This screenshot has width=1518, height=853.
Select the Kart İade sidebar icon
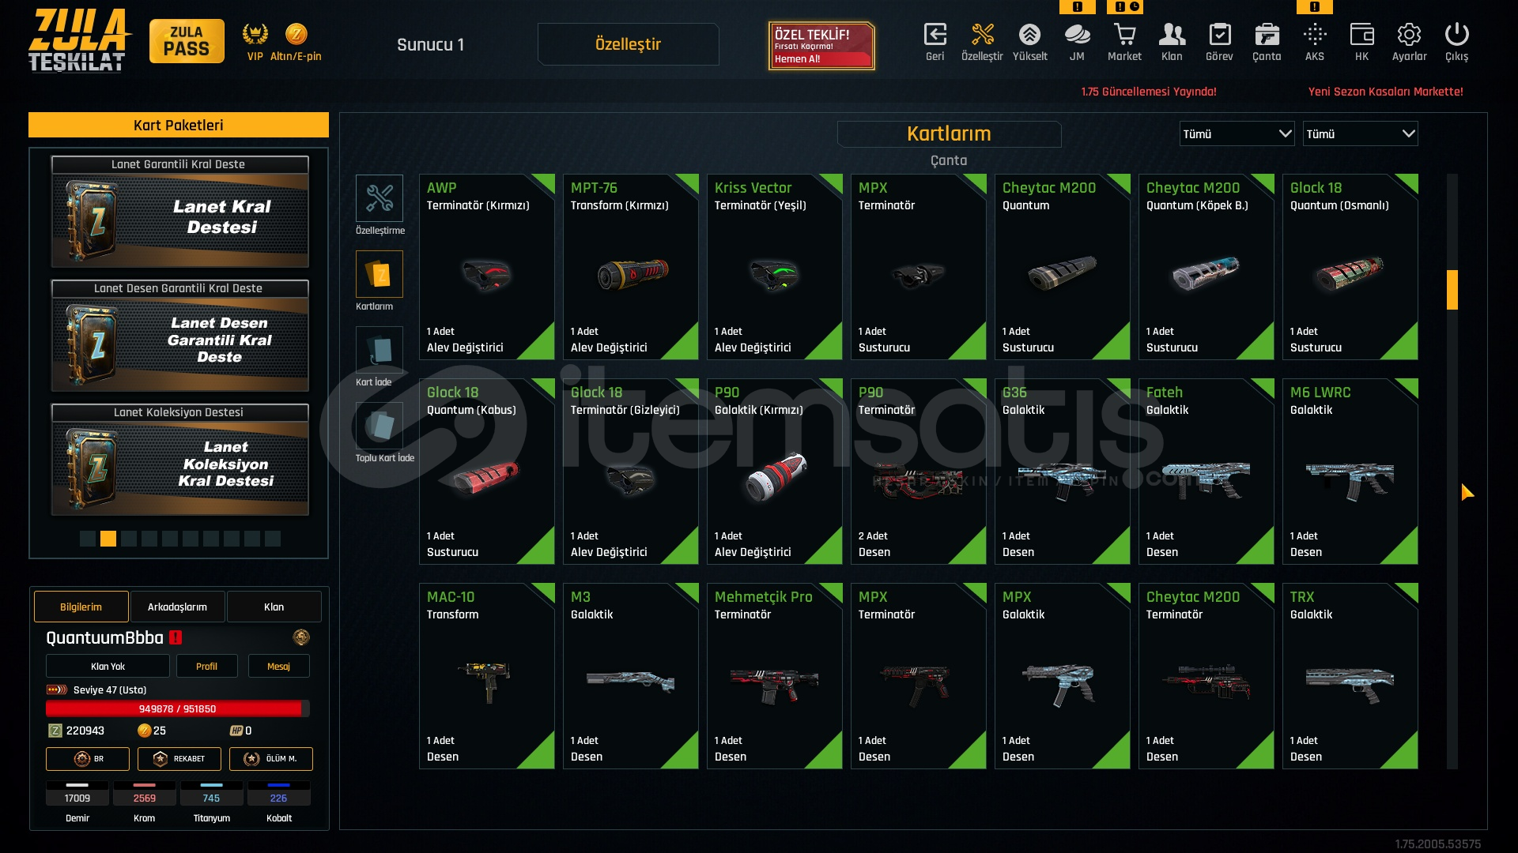tap(379, 350)
